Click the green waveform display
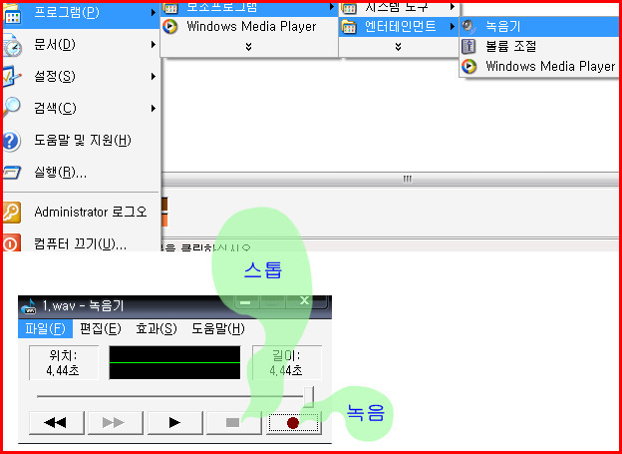622x454 pixels. click(174, 362)
